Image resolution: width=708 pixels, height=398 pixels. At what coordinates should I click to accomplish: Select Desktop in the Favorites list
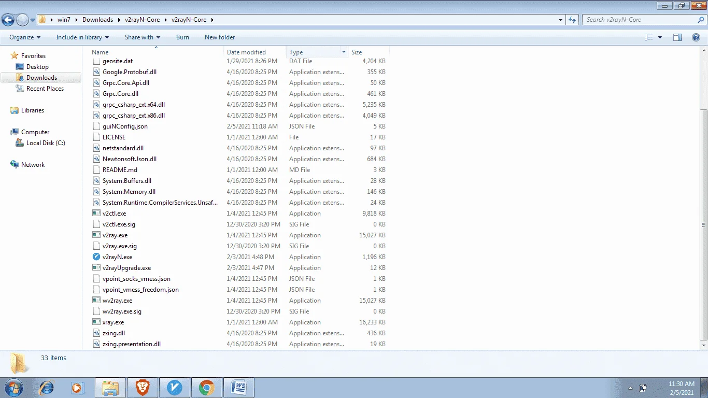[37, 67]
